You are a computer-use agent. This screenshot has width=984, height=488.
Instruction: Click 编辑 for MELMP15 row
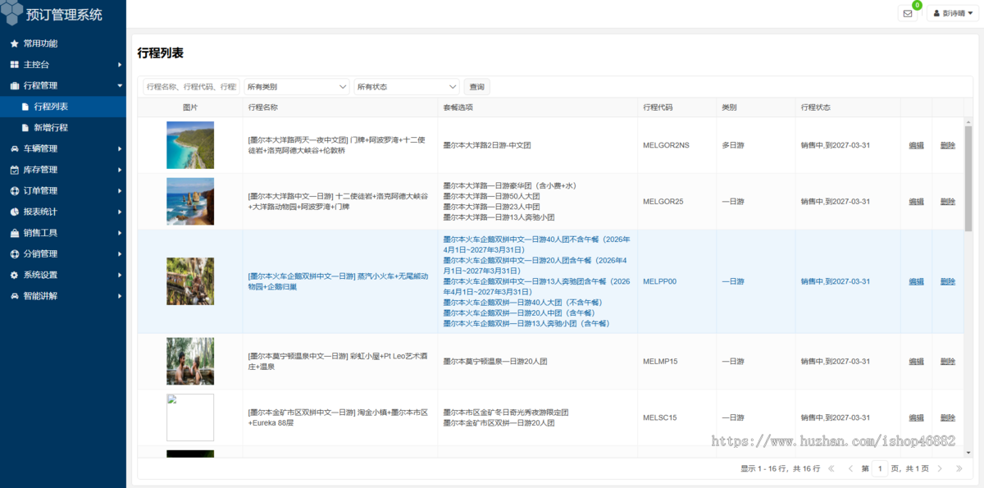point(916,361)
